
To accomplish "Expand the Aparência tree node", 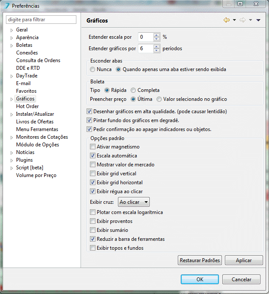I will tap(11, 38).
